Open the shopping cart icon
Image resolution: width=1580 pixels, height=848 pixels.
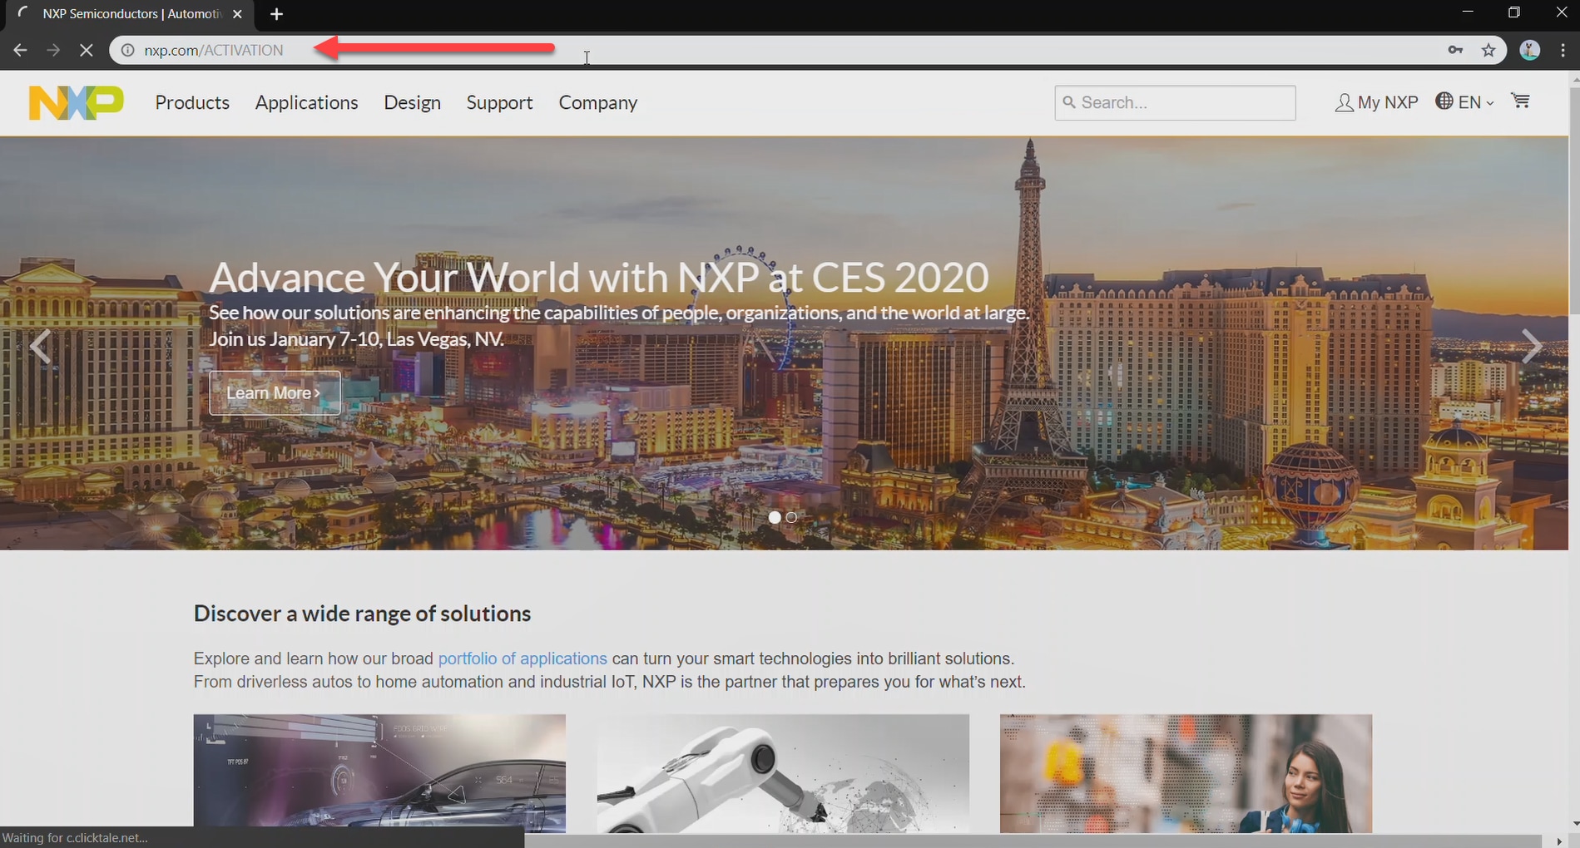pos(1520,101)
